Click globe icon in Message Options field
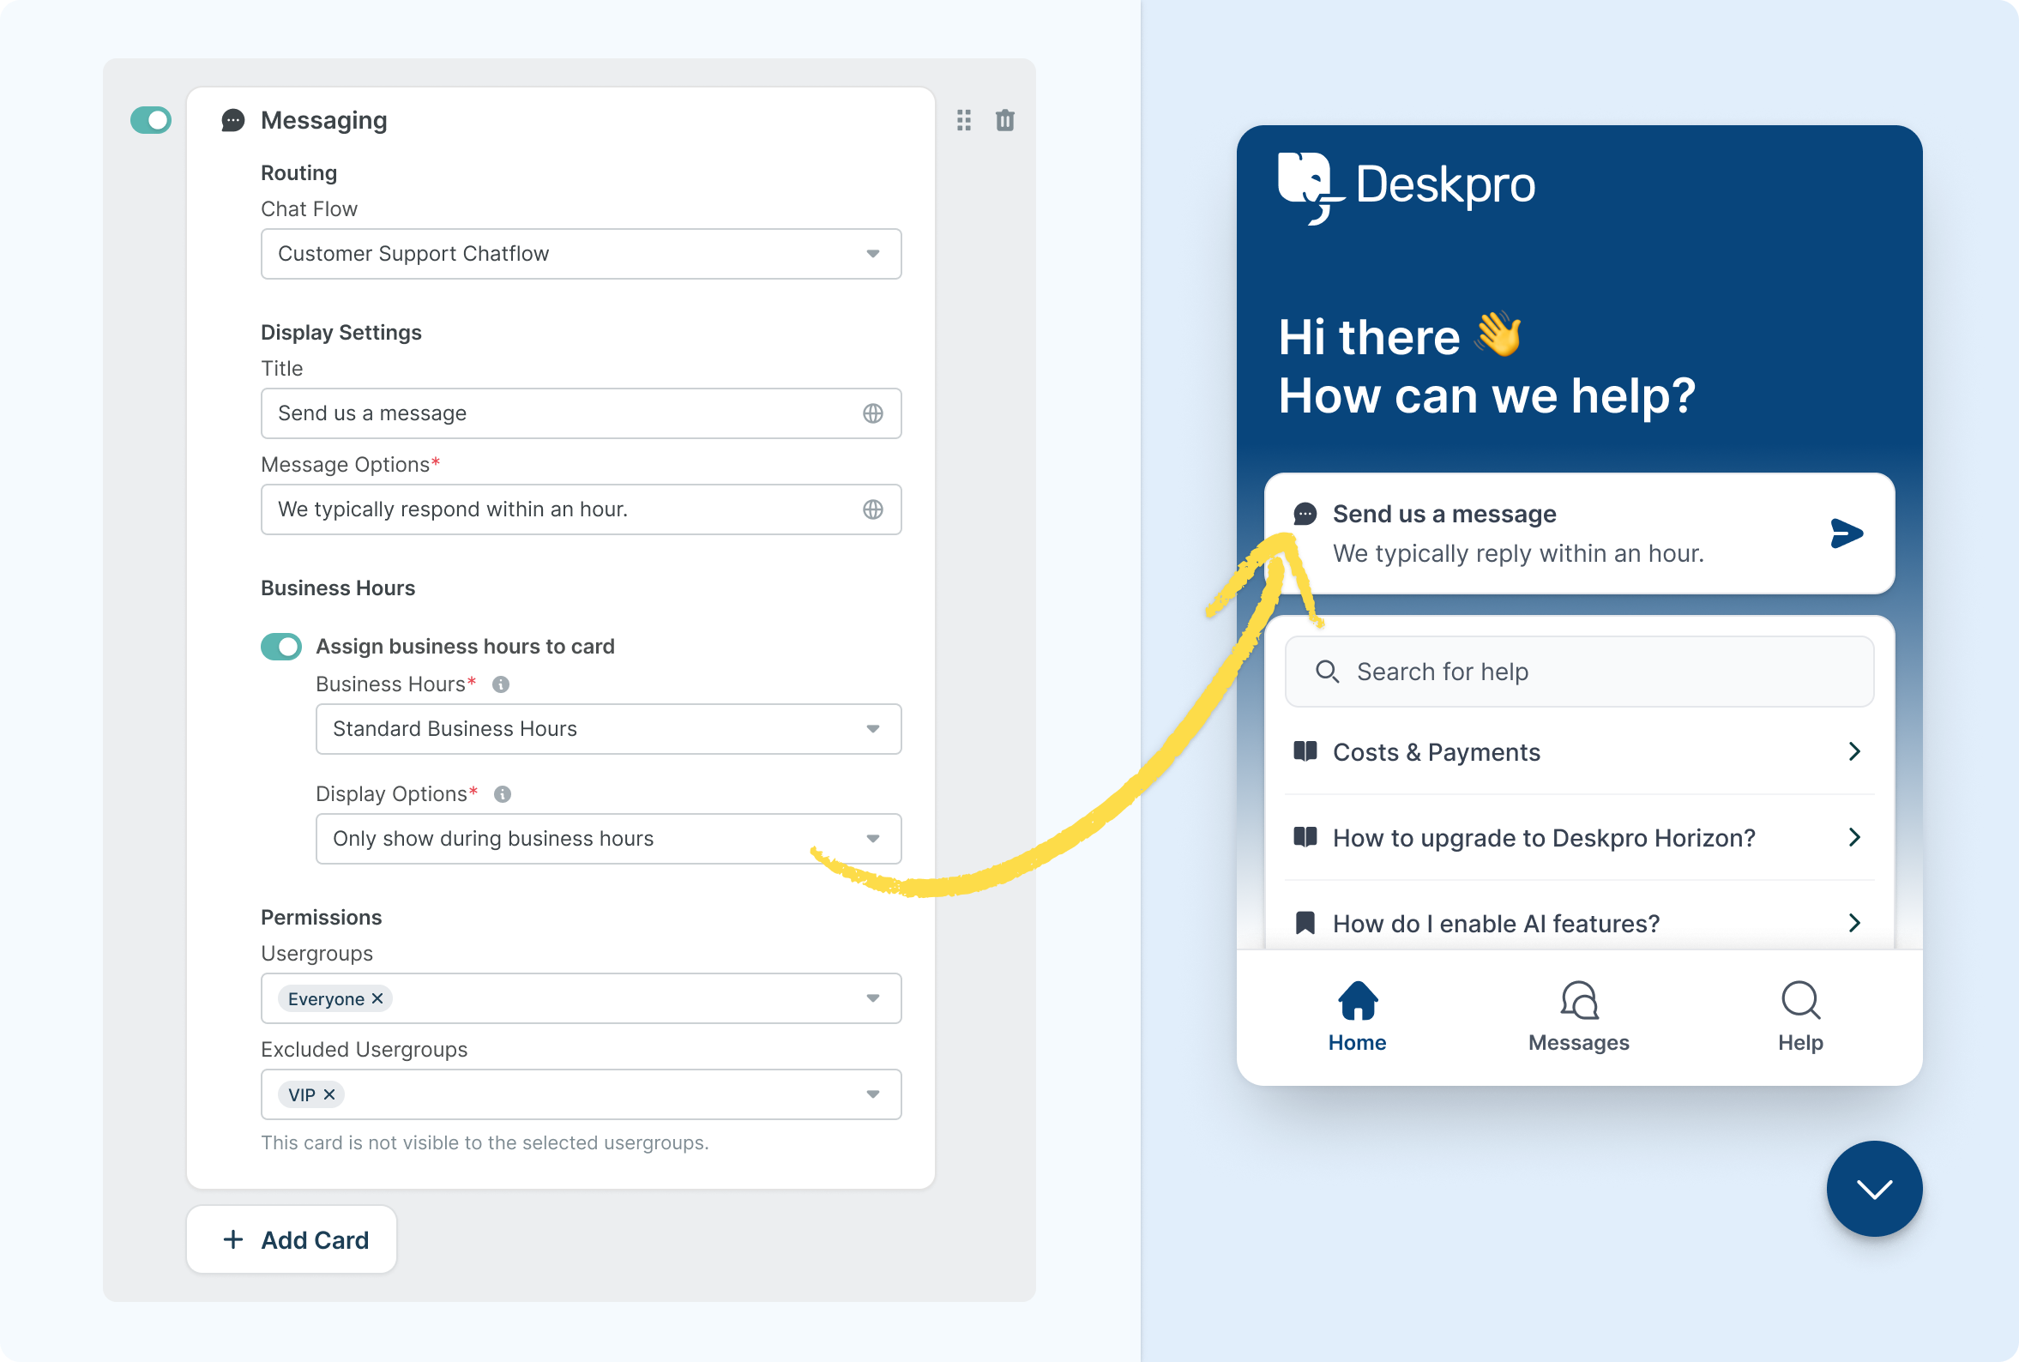Image resolution: width=2019 pixels, height=1362 pixels. click(873, 509)
